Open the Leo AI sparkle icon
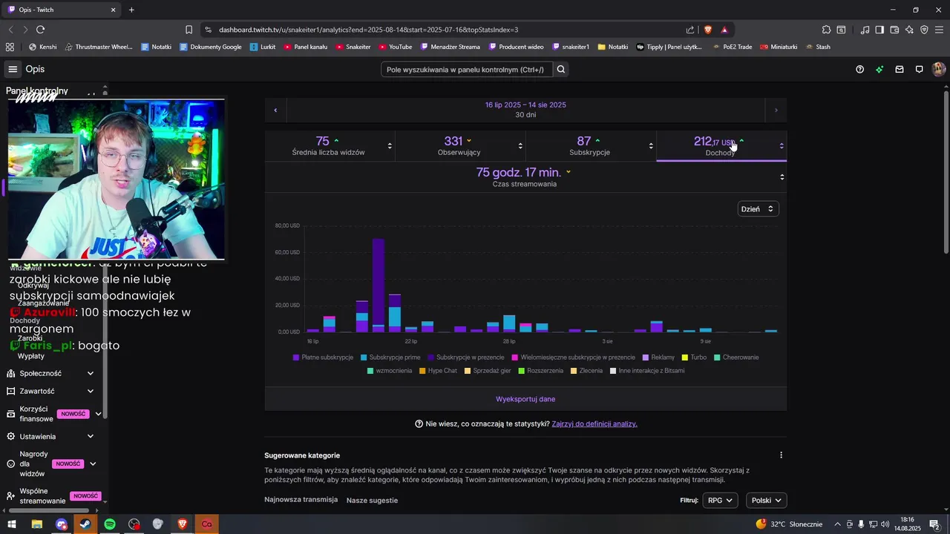This screenshot has width=950, height=534. pos(909,30)
